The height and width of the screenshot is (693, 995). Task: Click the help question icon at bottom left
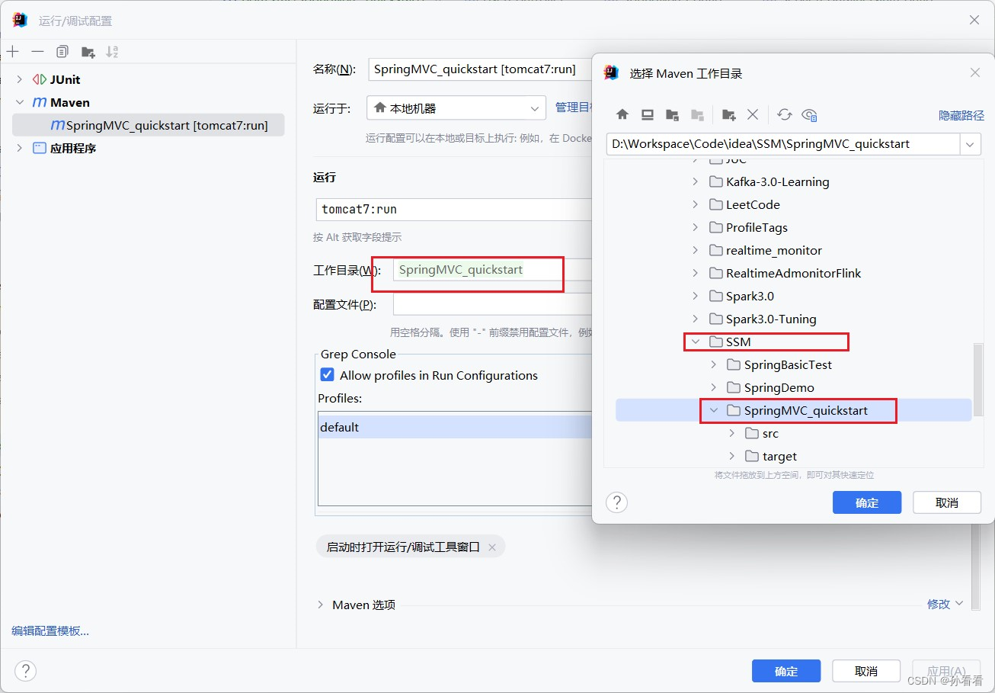pos(25,671)
